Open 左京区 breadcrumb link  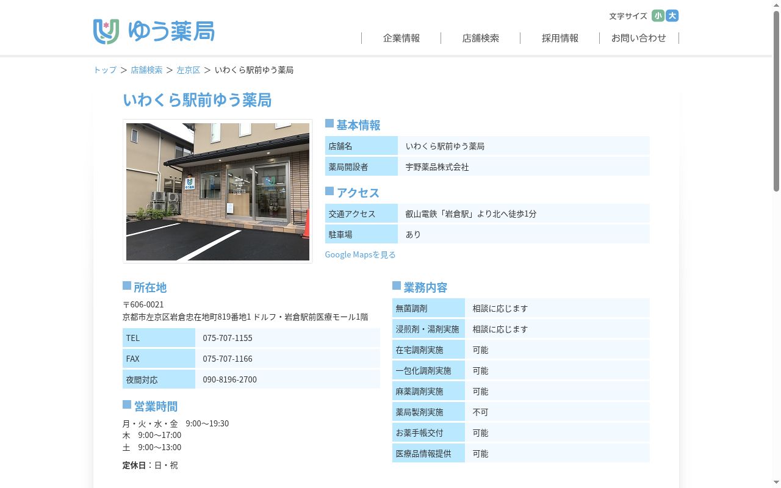[x=189, y=70]
